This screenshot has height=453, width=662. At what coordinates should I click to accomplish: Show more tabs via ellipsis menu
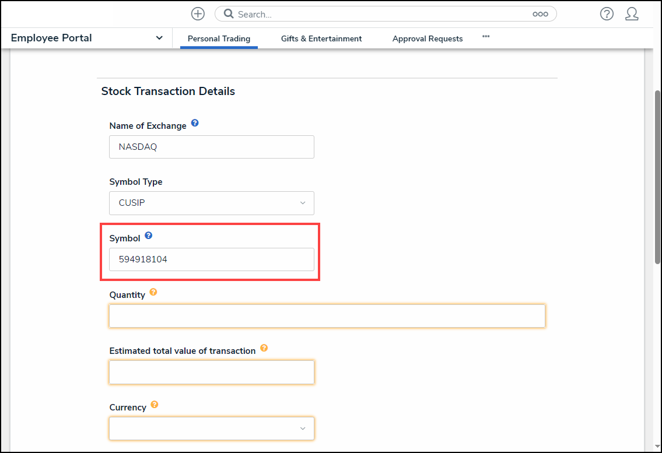pos(486,36)
